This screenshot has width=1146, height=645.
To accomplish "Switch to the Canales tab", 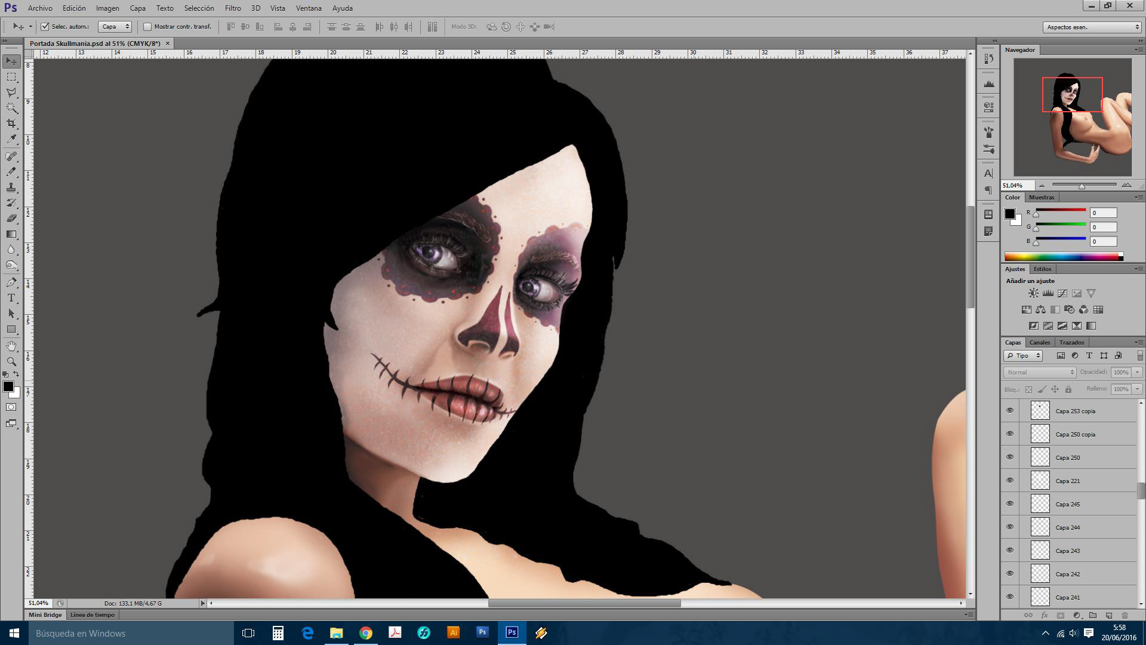I will (x=1039, y=342).
